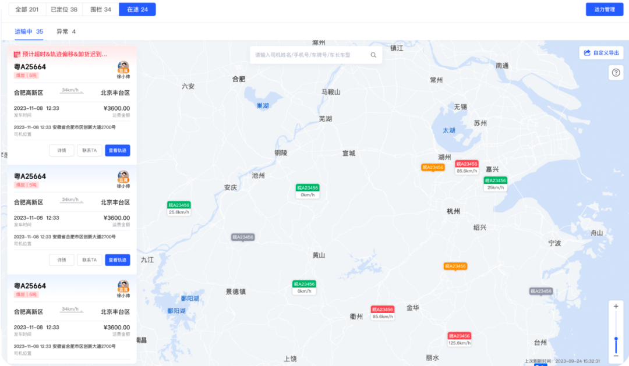629x366 pixels.
Task: Select the green 25.6km/h truck marker
Action: tap(179, 208)
